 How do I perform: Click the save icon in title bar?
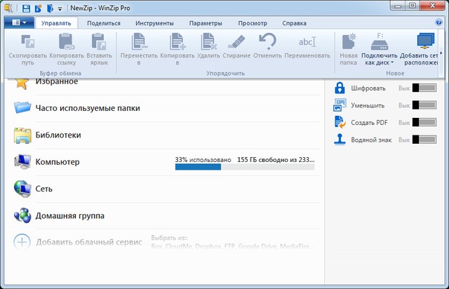coord(26,8)
